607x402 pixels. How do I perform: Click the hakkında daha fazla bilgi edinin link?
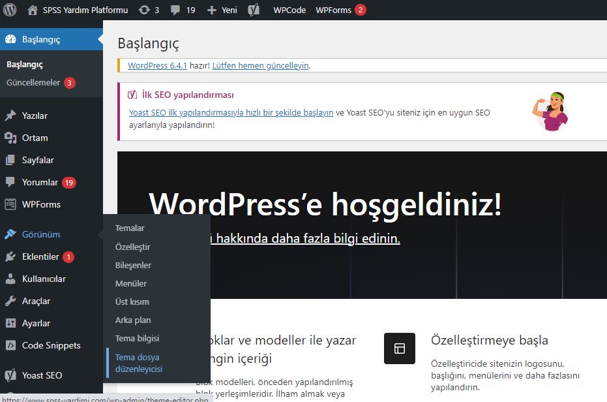[304, 238]
